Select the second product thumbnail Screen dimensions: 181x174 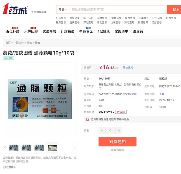point(26,148)
